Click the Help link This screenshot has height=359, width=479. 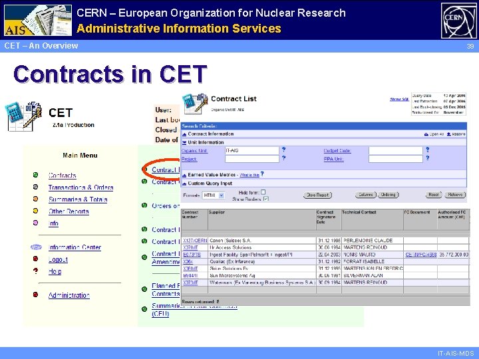tap(55, 271)
